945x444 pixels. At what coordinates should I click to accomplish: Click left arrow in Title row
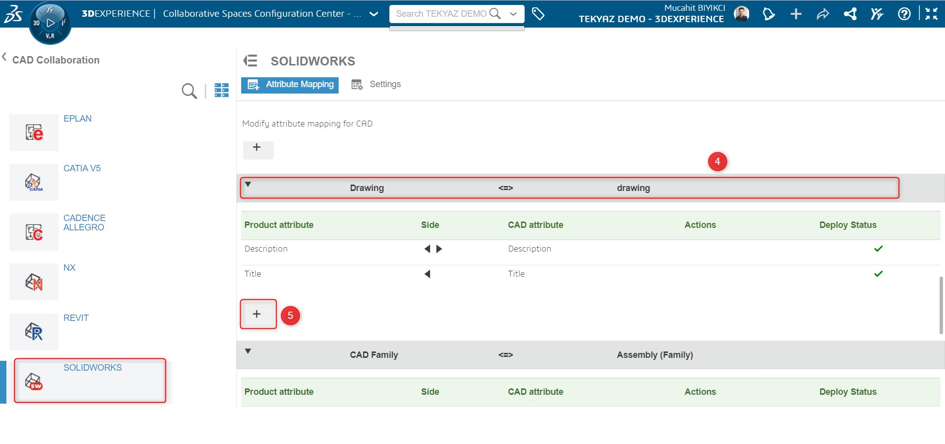(427, 274)
